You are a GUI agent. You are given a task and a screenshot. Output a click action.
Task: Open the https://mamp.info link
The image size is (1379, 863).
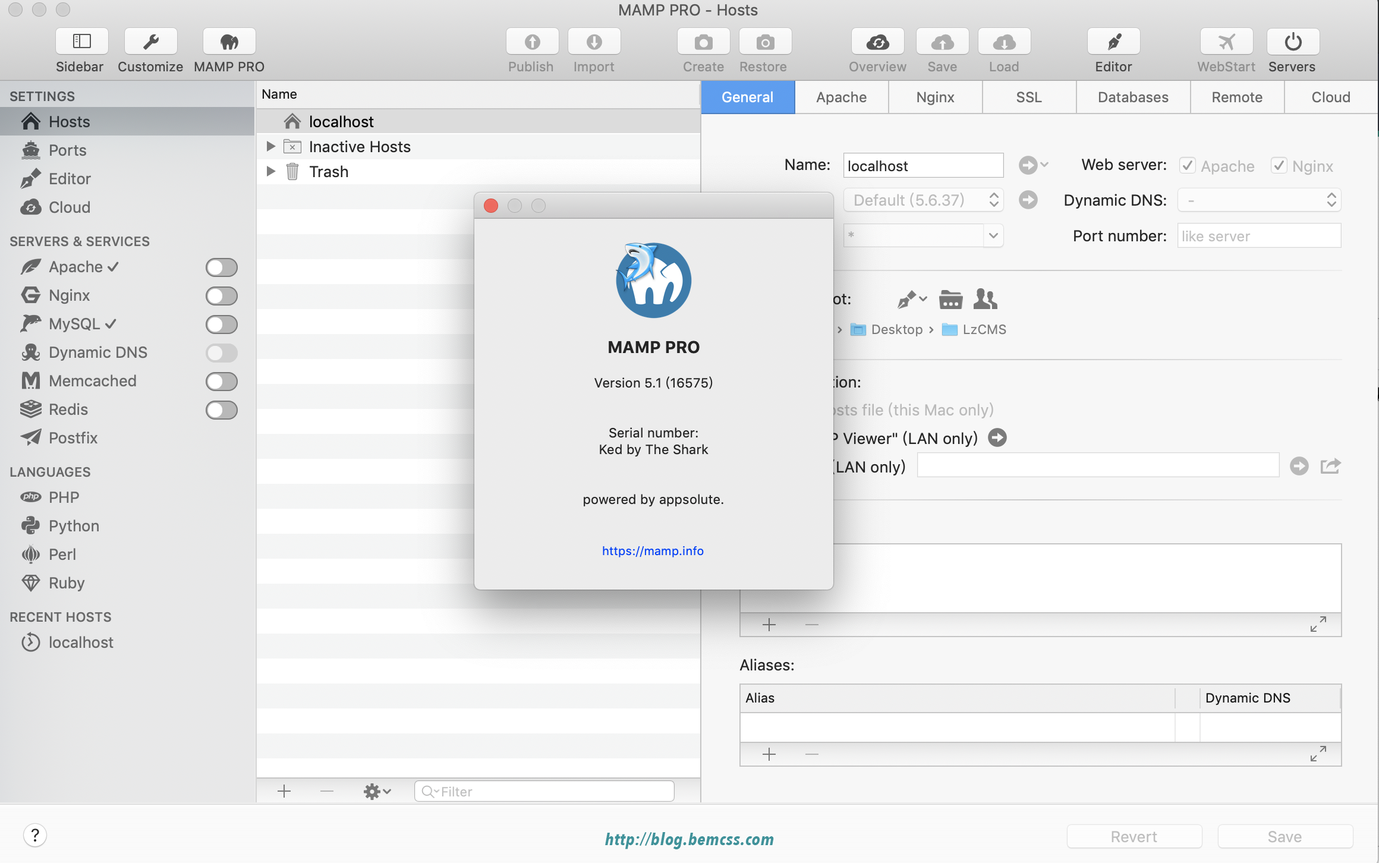[x=653, y=551]
